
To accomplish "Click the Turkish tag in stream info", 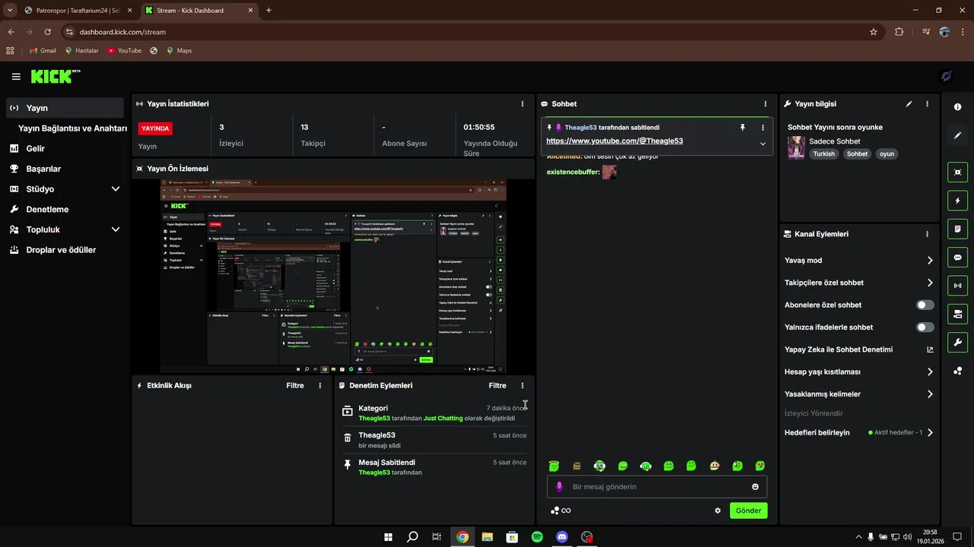I will tap(823, 154).
